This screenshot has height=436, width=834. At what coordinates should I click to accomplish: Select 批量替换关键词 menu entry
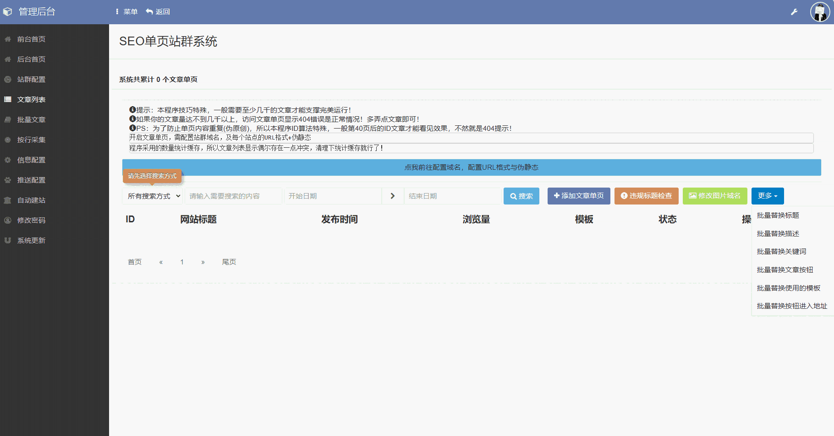(x=781, y=251)
